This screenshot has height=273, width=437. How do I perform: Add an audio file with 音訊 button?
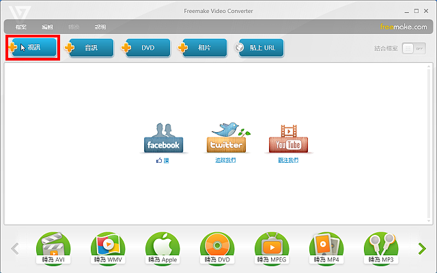tap(89, 48)
